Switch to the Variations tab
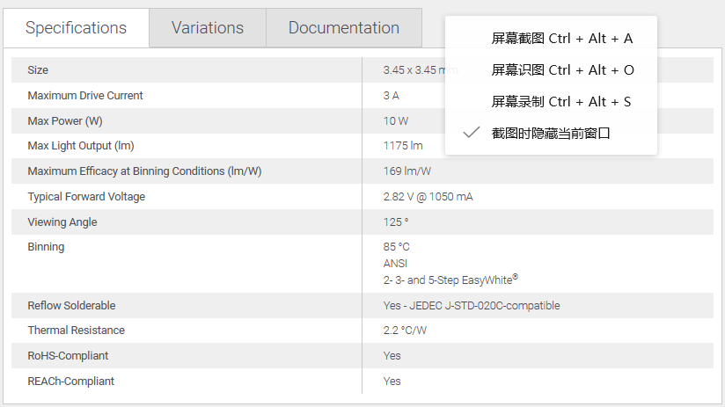The height and width of the screenshot is (407, 725). [x=208, y=28]
